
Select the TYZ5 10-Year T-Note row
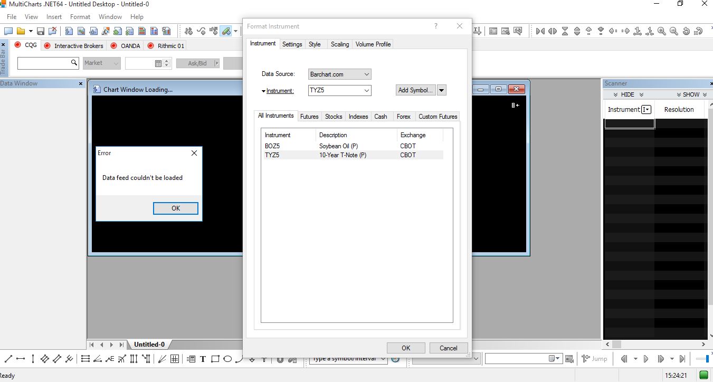tap(354, 155)
